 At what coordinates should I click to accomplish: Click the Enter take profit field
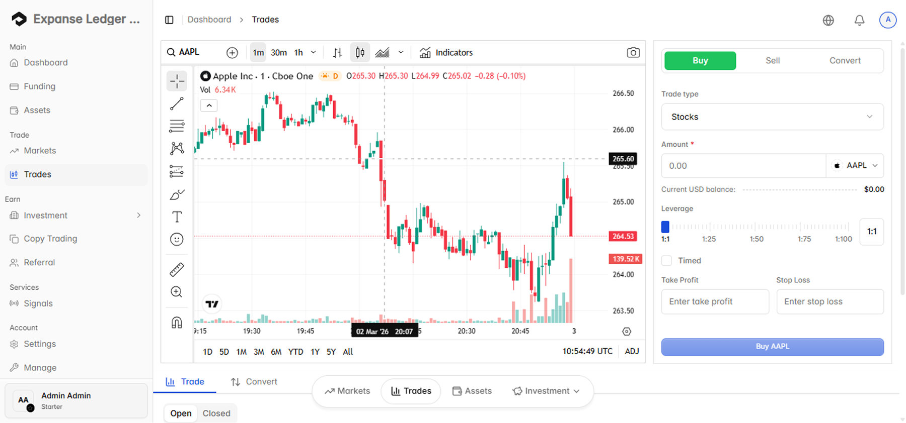[x=715, y=301]
